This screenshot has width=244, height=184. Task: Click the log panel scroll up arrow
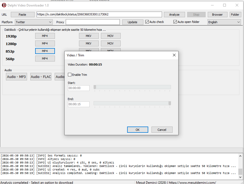[240, 156]
